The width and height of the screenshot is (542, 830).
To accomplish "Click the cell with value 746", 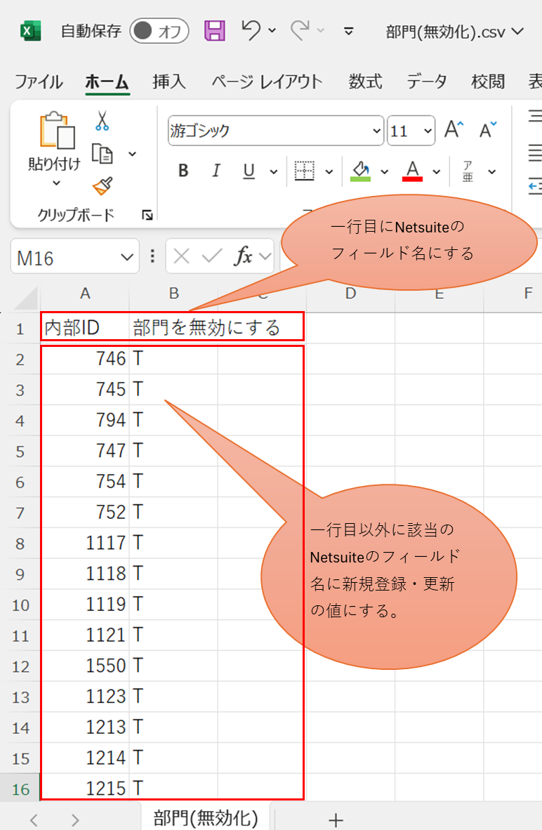I will click(85, 358).
